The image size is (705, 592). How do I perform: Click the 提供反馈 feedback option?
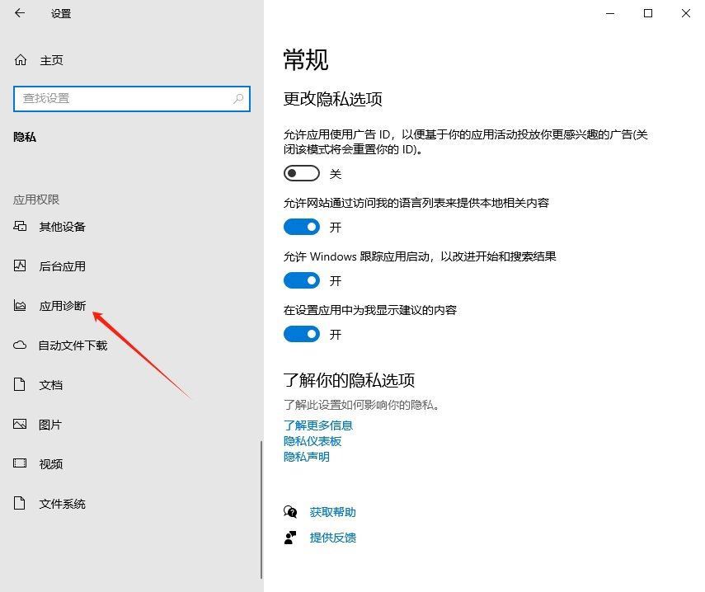pos(331,538)
